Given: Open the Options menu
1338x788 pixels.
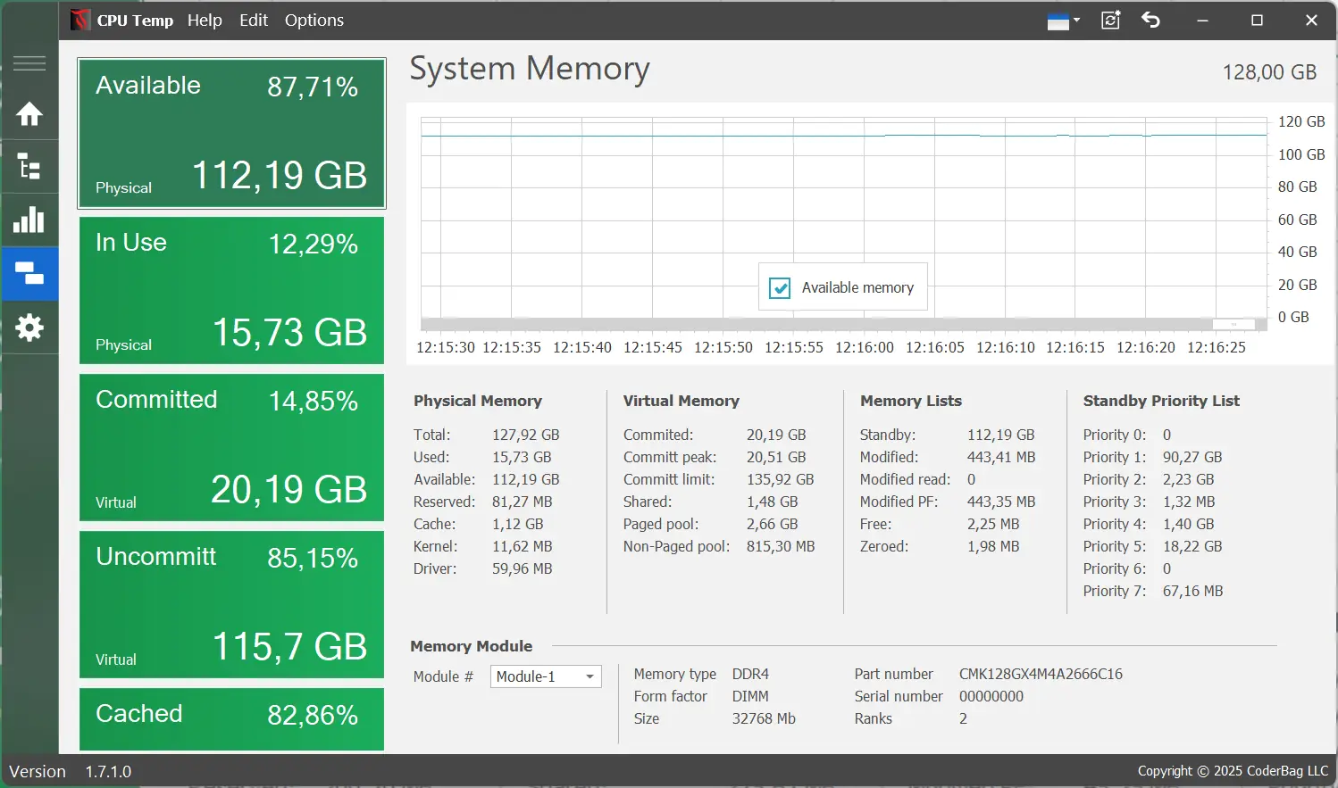Looking at the screenshot, I should coord(314,20).
